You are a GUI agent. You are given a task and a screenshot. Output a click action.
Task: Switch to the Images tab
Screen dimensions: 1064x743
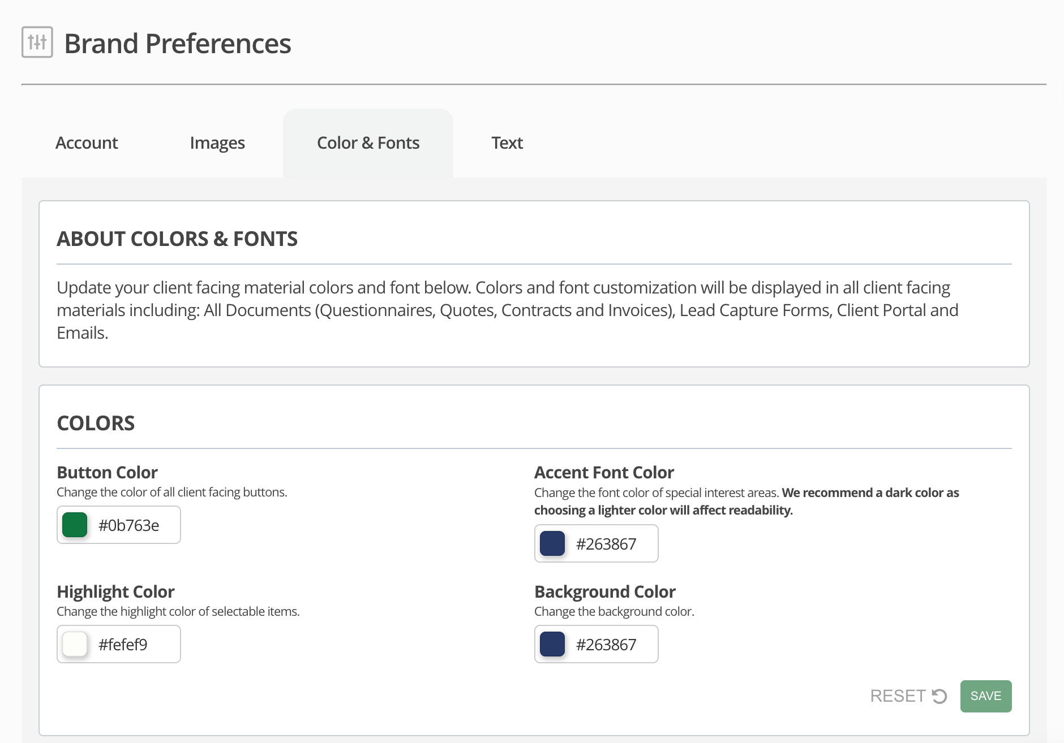point(217,143)
